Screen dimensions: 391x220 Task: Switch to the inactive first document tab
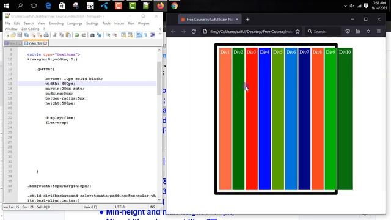[13, 43]
